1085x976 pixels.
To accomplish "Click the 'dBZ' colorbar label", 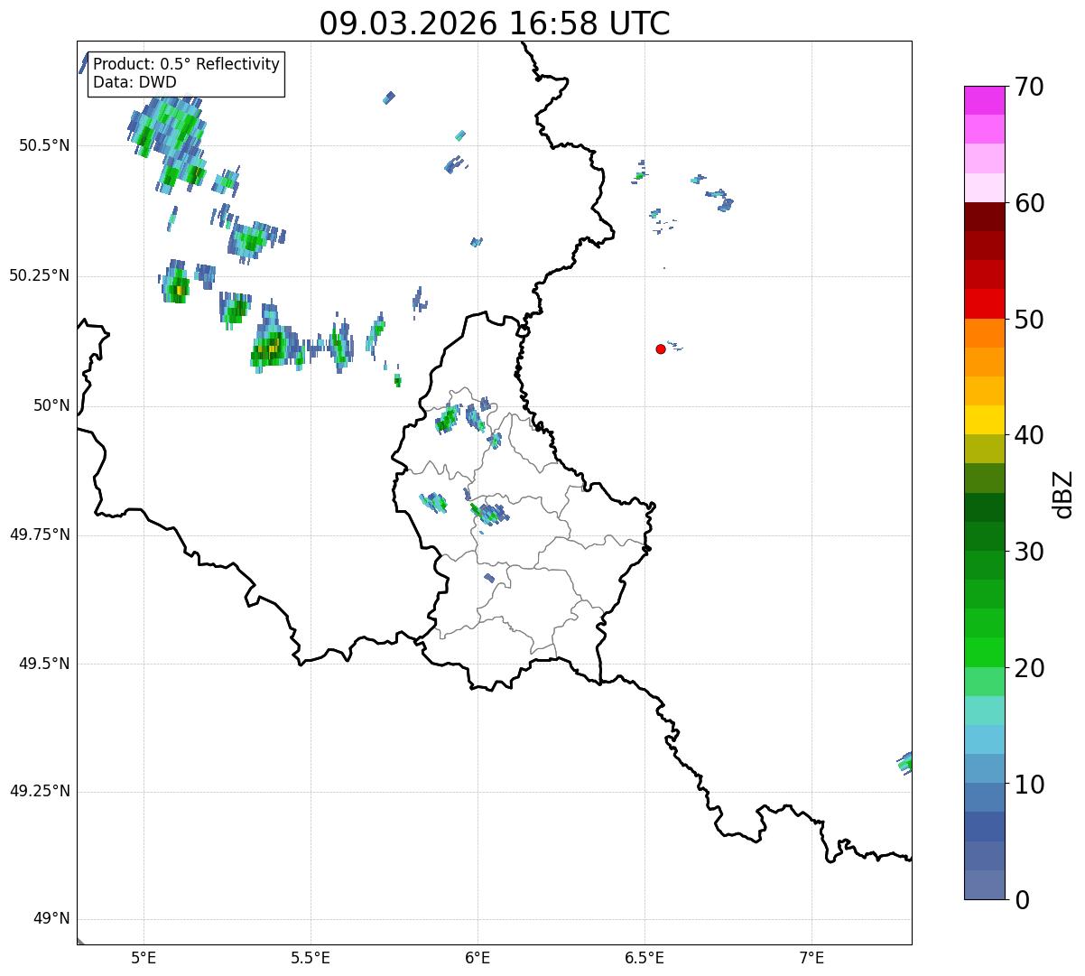I will 1063,494.
